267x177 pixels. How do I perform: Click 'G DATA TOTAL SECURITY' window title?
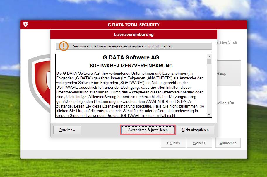pos(134,25)
